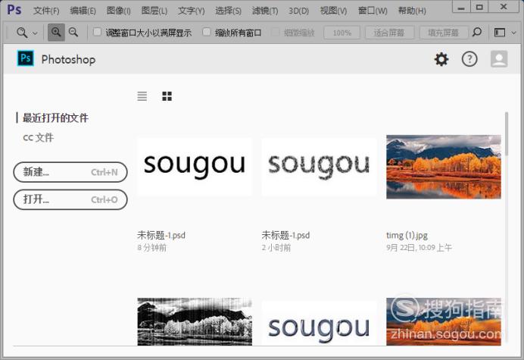
Task: Open help via the question mark icon
Action: click(469, 59)
